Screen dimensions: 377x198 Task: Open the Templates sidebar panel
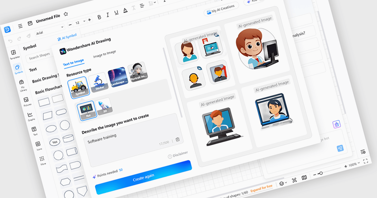(x=14, y=55)
